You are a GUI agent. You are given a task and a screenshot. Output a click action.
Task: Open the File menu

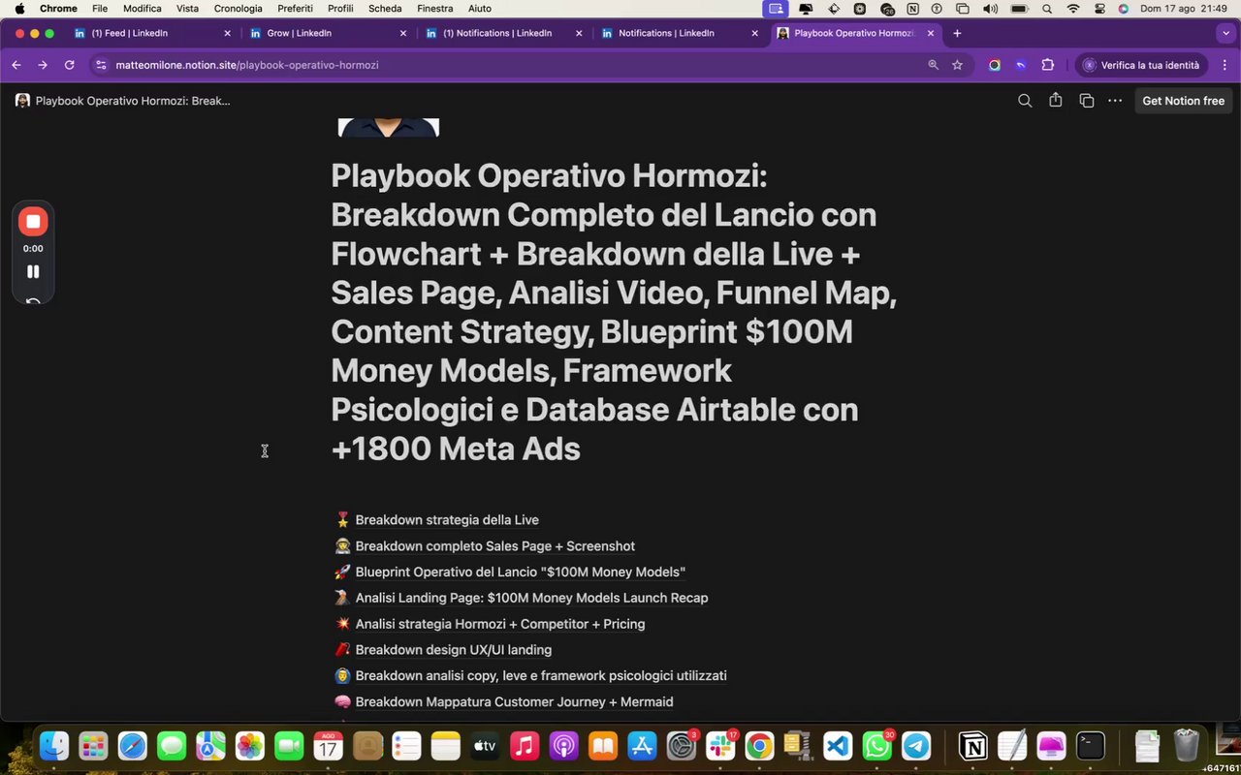(x=100, y=9)
